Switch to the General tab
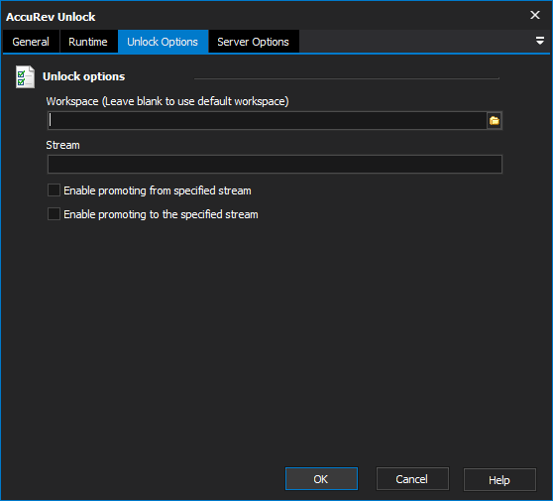The width and height of the screenshot is (553, 501). (x=31, y=42)
